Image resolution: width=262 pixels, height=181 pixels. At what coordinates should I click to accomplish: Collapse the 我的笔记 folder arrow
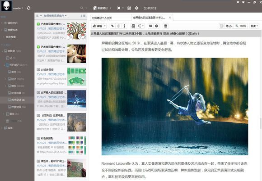[x=4, y=65]
